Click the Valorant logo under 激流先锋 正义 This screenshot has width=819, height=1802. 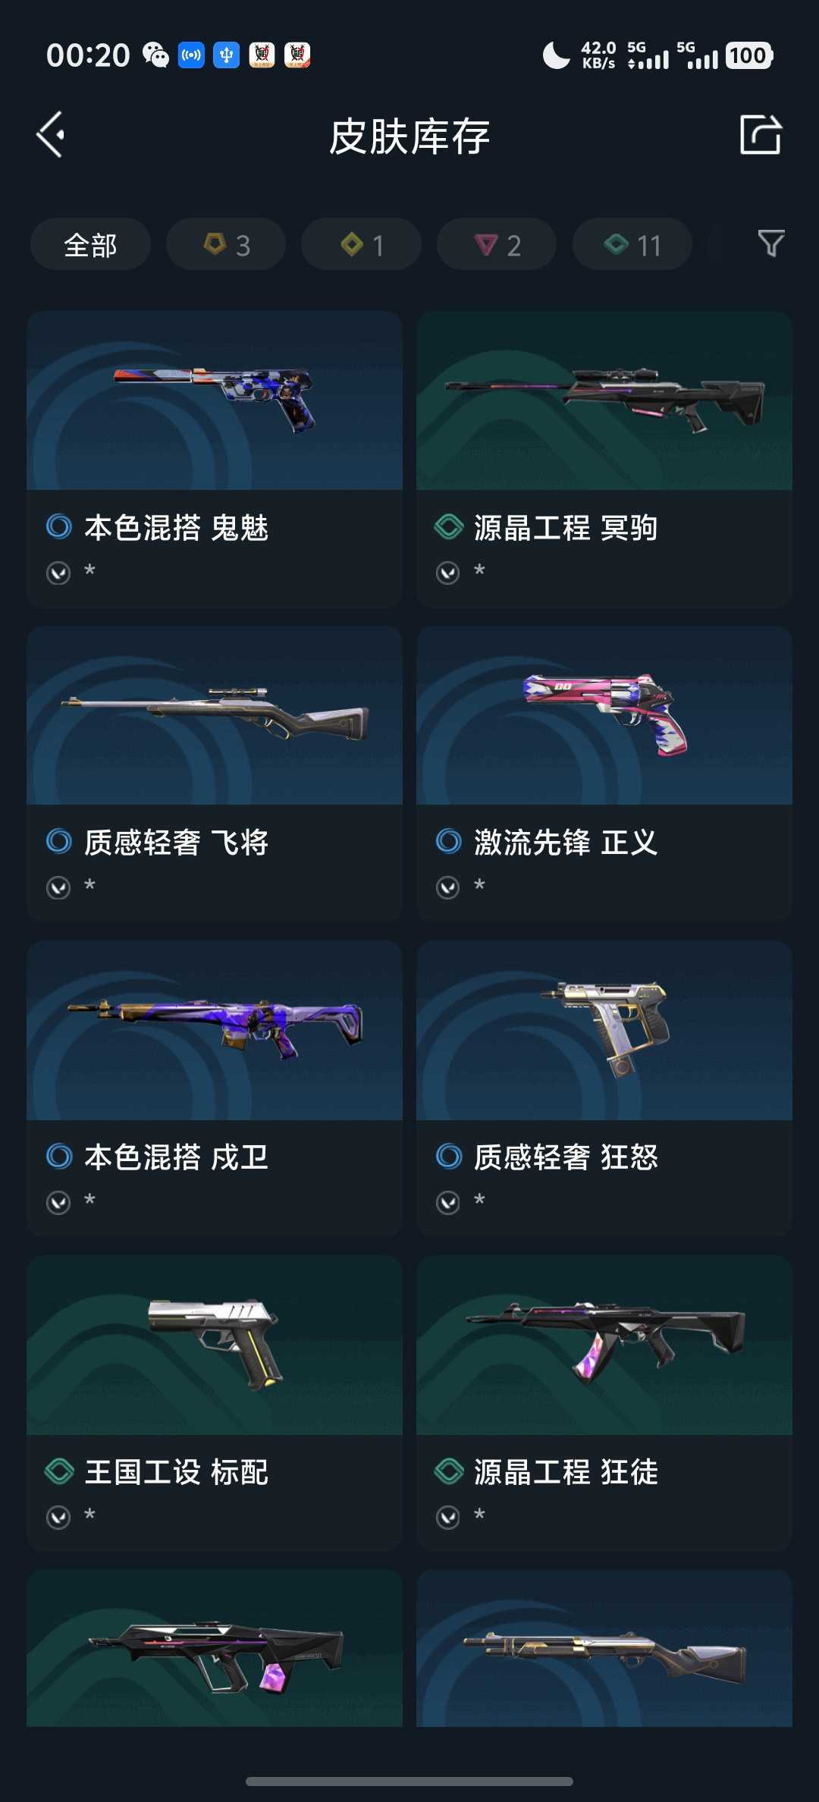[448, 887]
